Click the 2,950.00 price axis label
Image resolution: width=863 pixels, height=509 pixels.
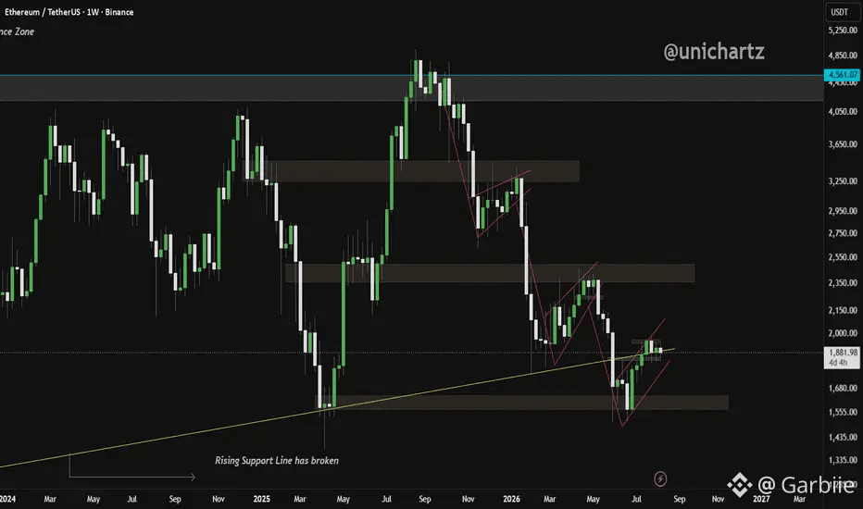843,210
